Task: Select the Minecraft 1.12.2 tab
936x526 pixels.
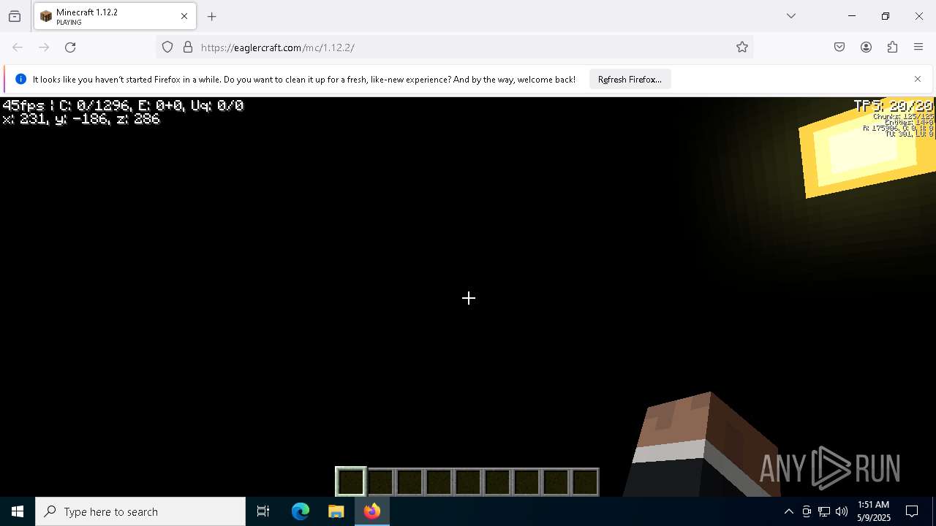Action: coord(115,16)
